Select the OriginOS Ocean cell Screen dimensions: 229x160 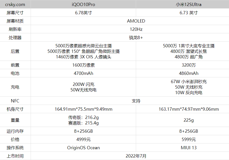(83, 148)
